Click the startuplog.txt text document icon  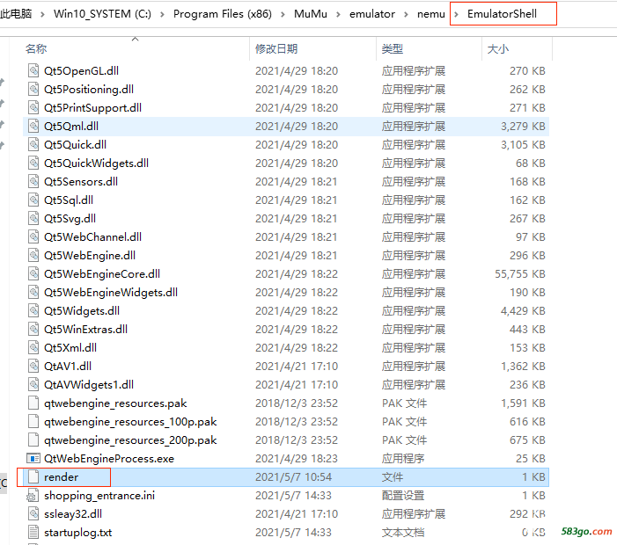click(x=33, y=533)
